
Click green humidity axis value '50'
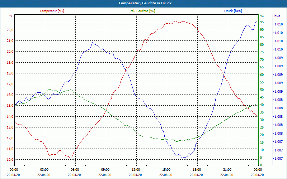click(x=262, y=90)
